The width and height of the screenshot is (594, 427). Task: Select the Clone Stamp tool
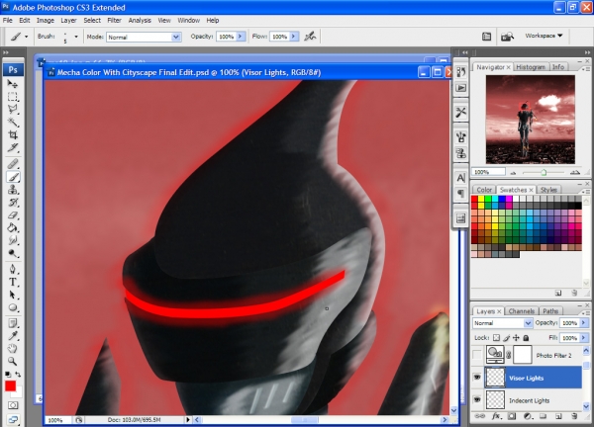[13, 189]
